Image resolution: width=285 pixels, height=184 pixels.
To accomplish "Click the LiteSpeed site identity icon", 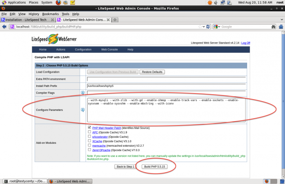I will tap(12, 27).
